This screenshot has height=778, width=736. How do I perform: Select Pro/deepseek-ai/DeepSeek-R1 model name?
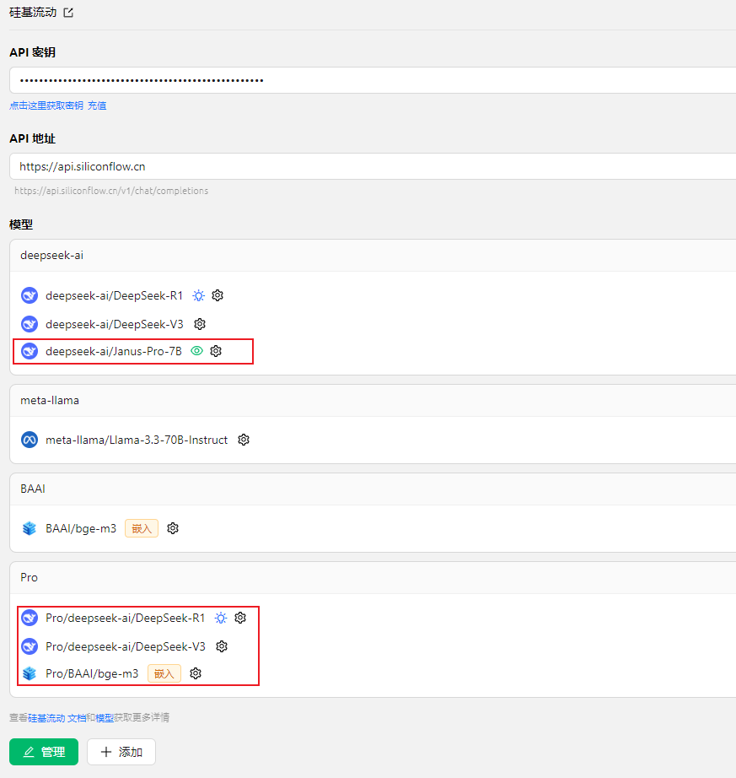[x=125, y=618]
